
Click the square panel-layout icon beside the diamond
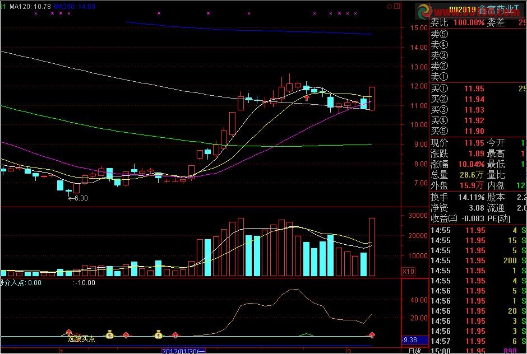coord(397,6)
